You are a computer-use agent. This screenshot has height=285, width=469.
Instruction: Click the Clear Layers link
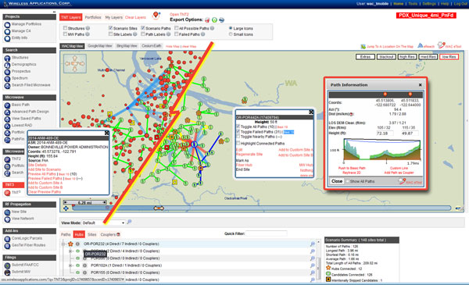[135, 17]
